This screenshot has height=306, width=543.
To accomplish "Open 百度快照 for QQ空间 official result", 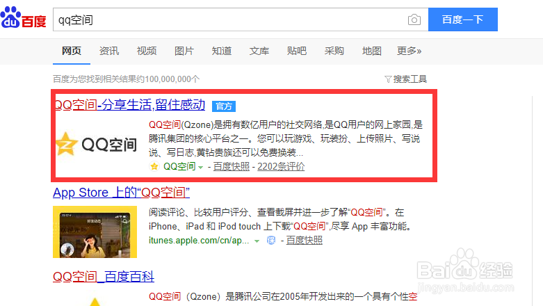I will (x=232, y=167).
